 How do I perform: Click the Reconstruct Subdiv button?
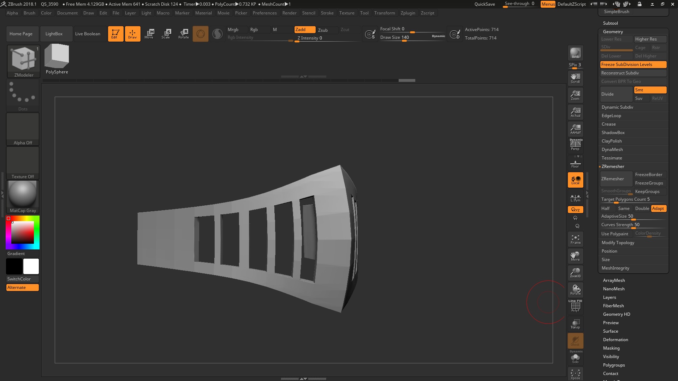click(634, 73)
